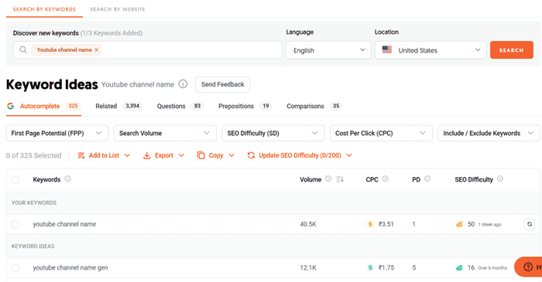Click the 1 Week ago label
Image resolution: width=542 pixels, height=282 pixels.
[489, 224]
